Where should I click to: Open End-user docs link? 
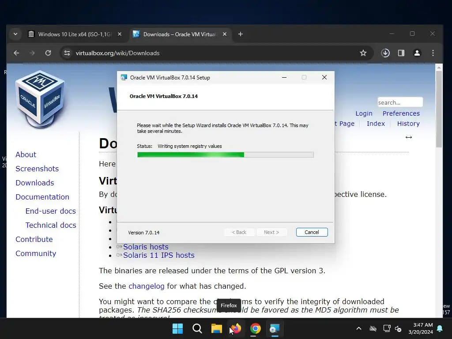(51, 211)
